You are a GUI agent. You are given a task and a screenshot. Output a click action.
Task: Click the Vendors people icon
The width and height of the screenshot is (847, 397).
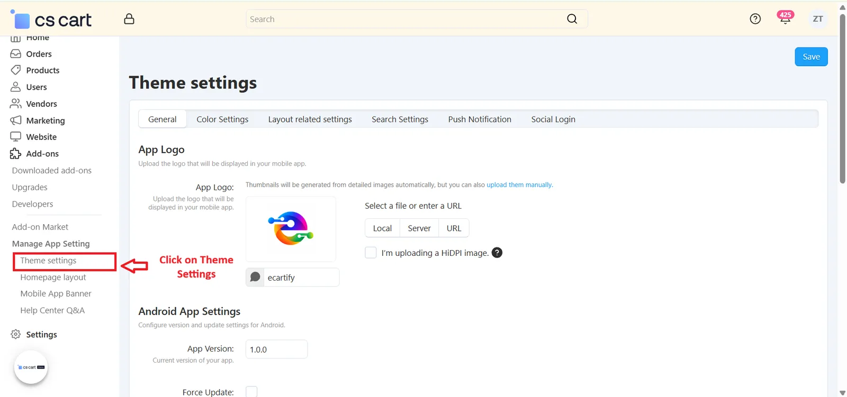coord(16,104)
